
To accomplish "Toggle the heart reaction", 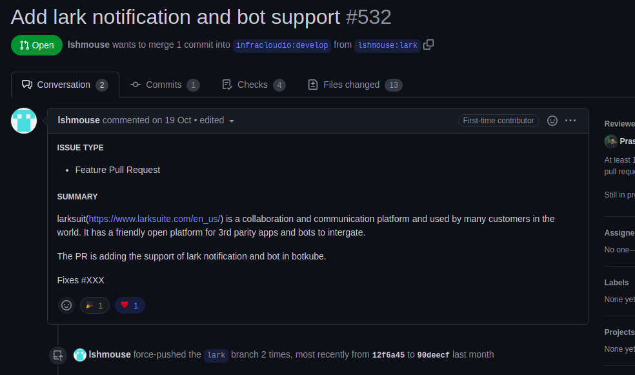I will pyautogui.click(x=130, y=305).
